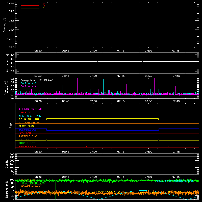Click the last BAD_PACKETS red marker after 07:45

(x=190, y=146)
